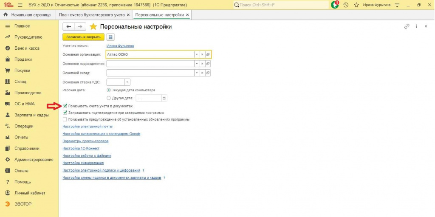Open Основное подразделение record icon
435x217 pixels.
point(208,64)
